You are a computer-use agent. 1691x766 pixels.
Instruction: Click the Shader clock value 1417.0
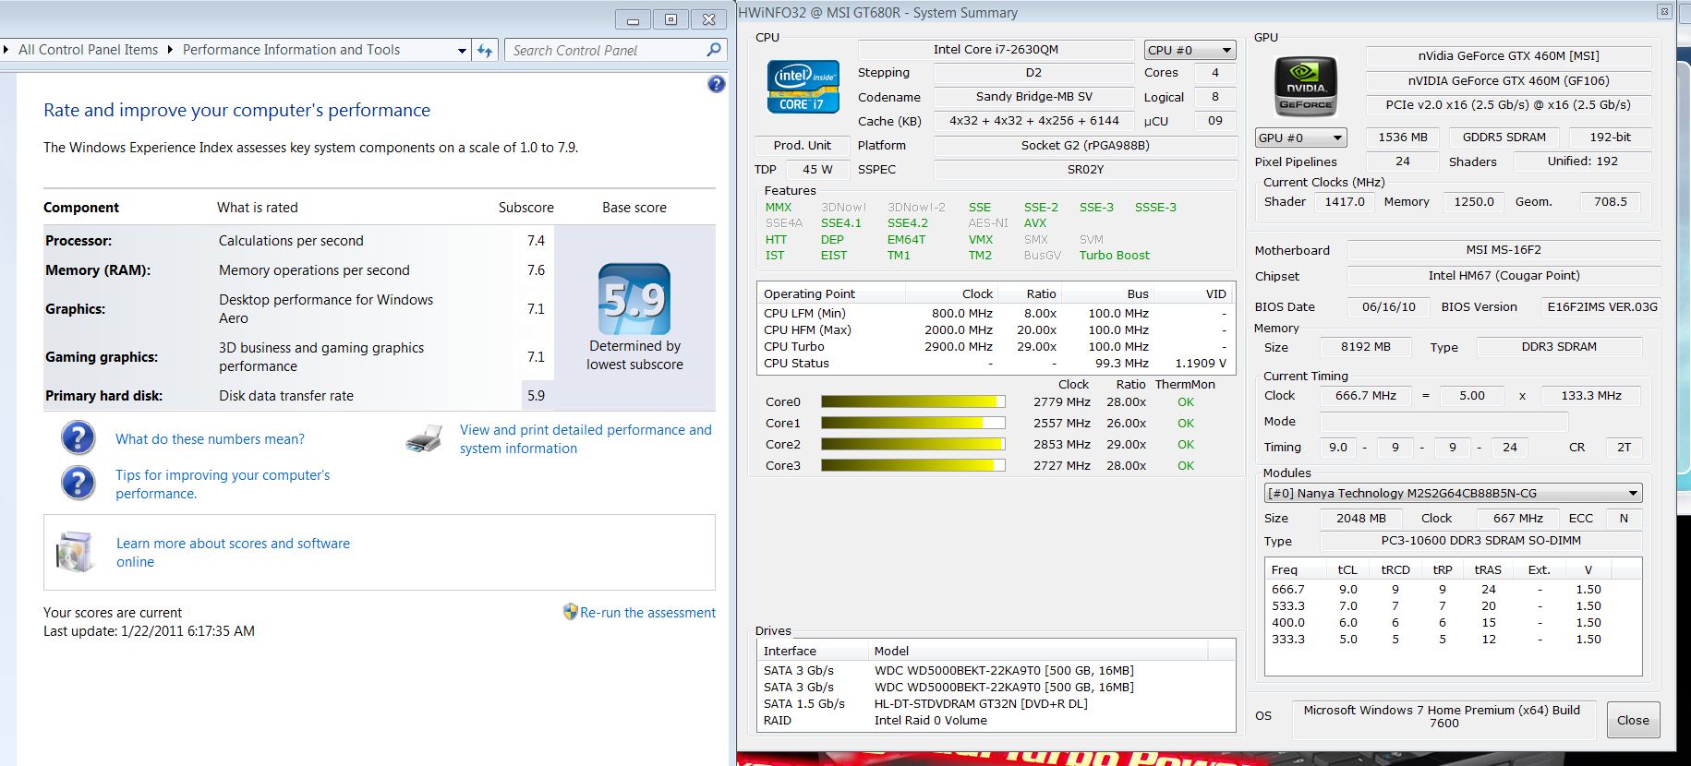1345,201
